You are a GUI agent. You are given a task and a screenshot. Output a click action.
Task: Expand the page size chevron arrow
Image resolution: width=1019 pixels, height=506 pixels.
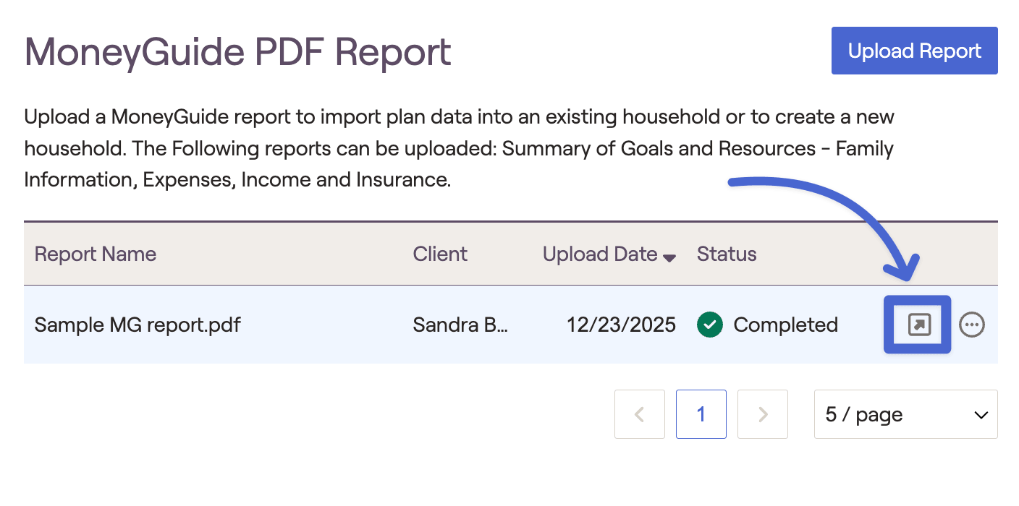(981, 415)
